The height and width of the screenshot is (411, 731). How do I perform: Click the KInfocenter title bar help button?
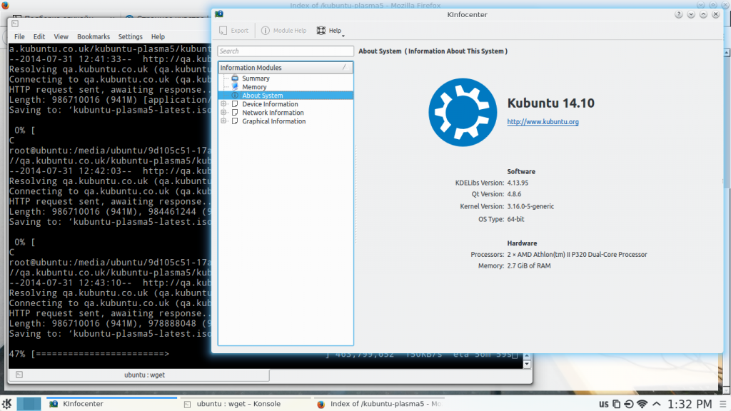point(678,14)
